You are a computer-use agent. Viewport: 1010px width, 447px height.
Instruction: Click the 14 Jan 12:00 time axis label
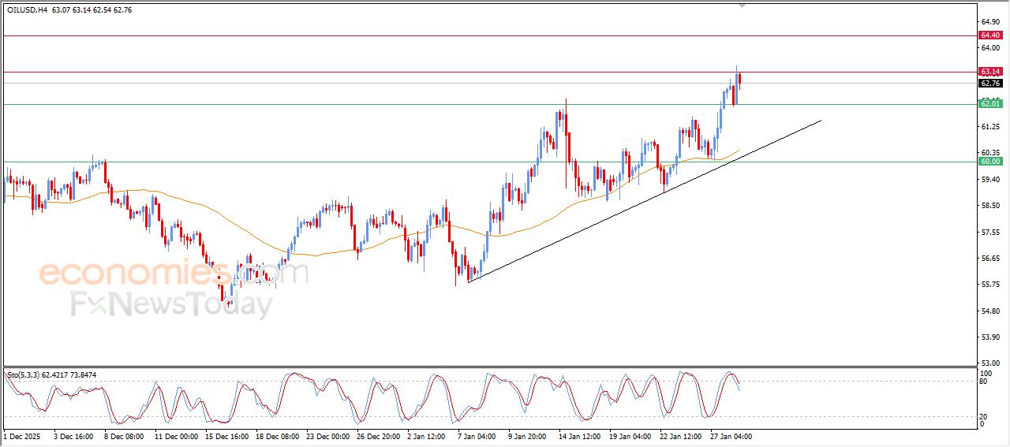coord(578,435)
